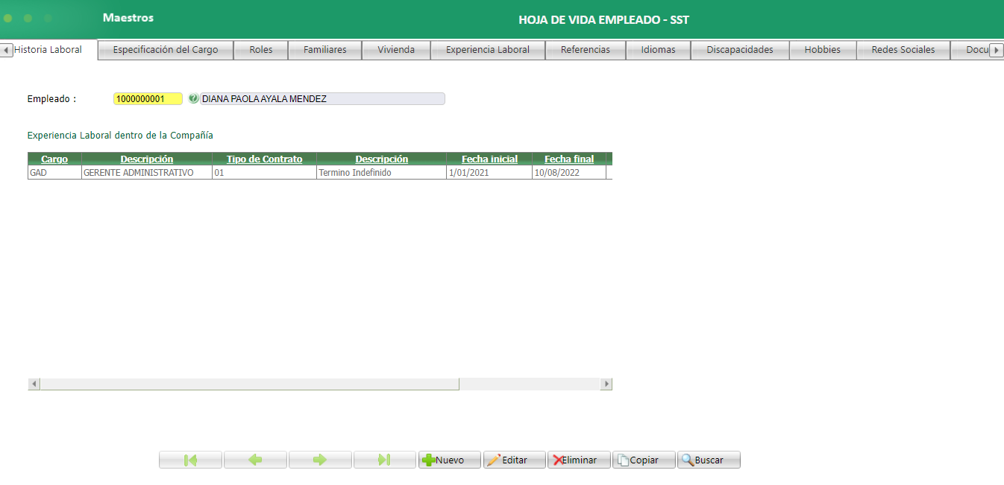Screen dimensions: 1004x485
Task: Go to last record navigation button
Action: tap(385, 460)
